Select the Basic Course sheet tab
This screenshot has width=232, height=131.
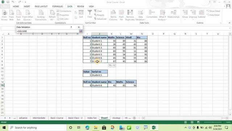pyautogui.click(x=57, y=118)
